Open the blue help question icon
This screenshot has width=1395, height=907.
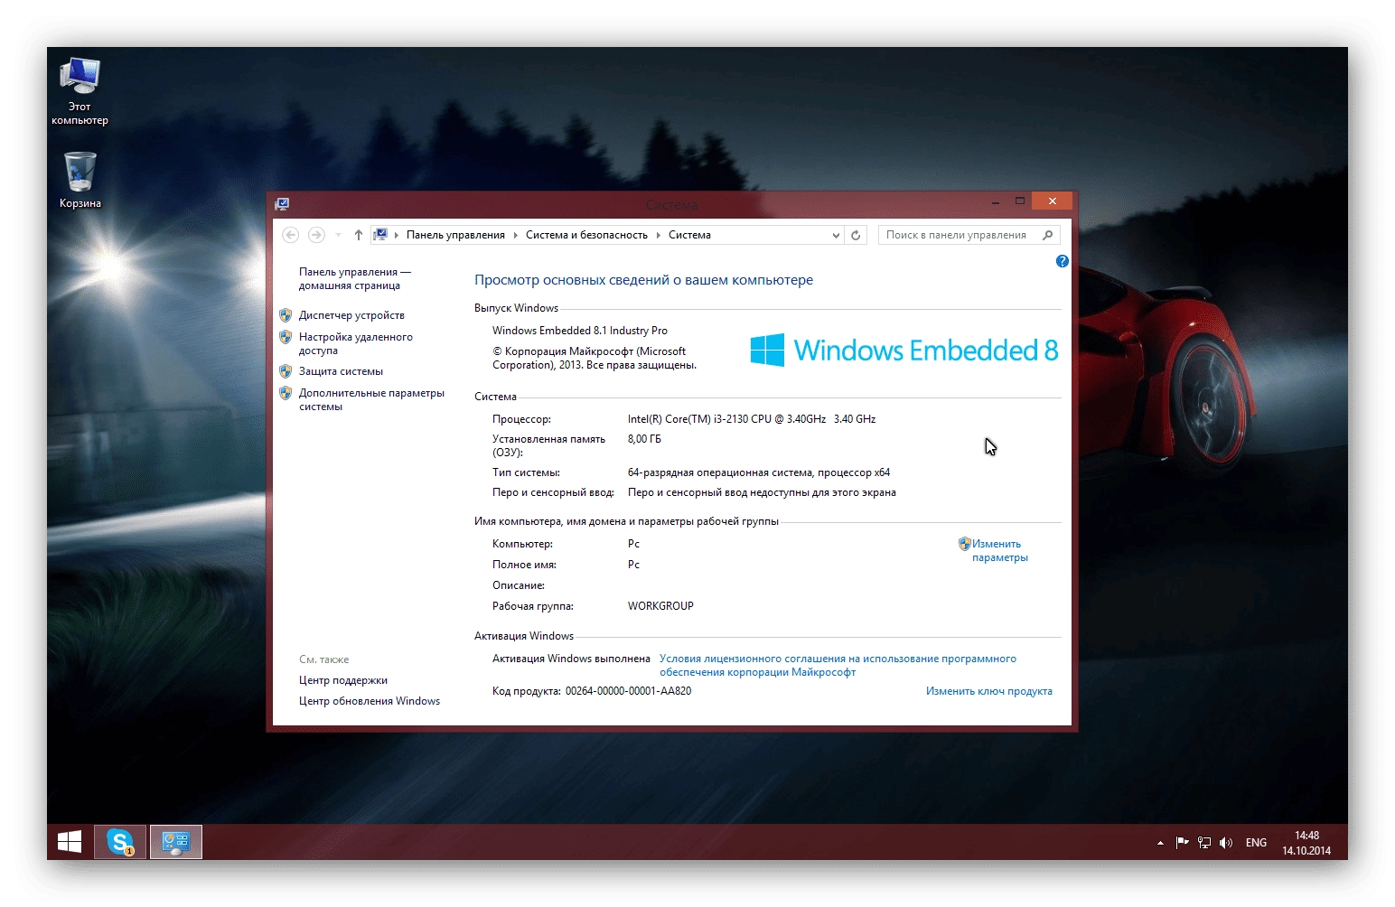click(x=1063, y=261)
